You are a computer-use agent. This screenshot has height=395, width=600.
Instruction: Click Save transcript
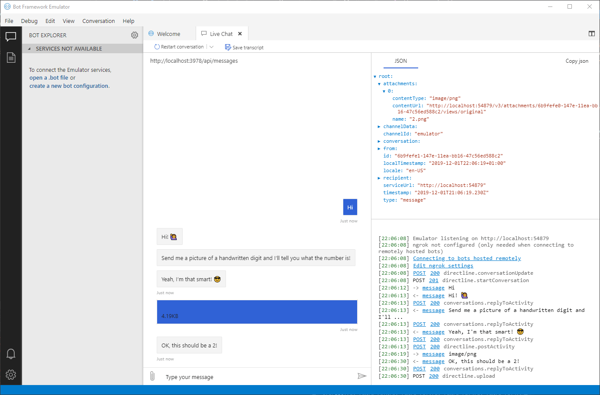pyautogui.click(x=244, y=47)
